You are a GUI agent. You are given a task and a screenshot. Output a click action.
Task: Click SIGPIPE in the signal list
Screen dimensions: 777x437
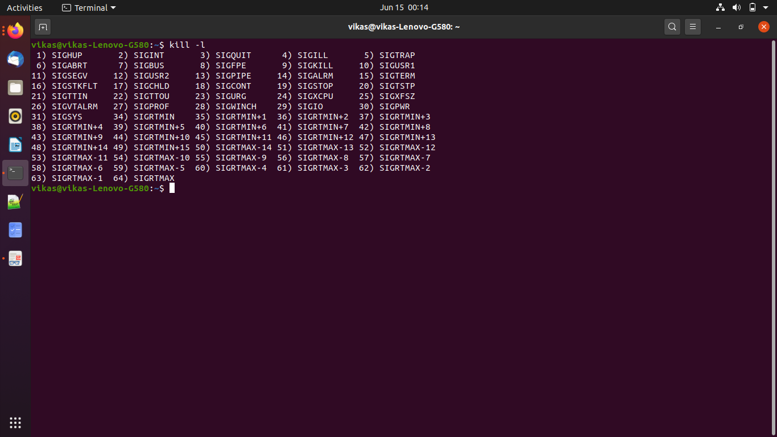tap(233, 76)
